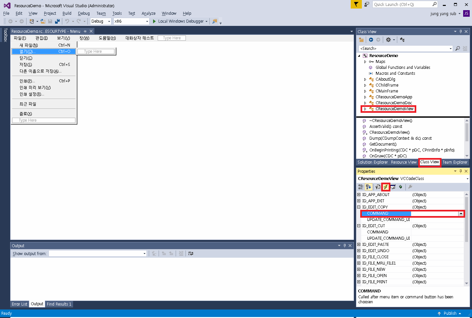Open the Analyze menu

(x=148, y=13)
